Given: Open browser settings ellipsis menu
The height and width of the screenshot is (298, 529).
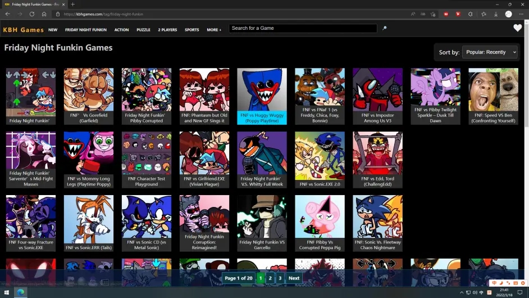Looking at the screenshot, I should point(521,14).
